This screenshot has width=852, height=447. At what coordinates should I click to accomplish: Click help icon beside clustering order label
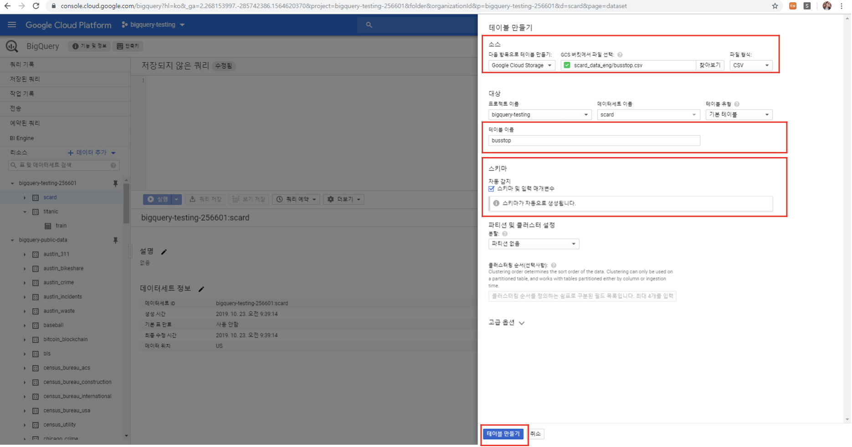[x=554, y=265]
